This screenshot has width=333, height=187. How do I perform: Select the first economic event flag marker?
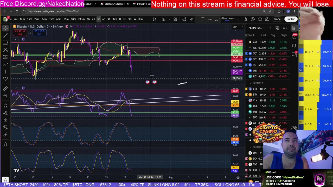coord(148,82)
